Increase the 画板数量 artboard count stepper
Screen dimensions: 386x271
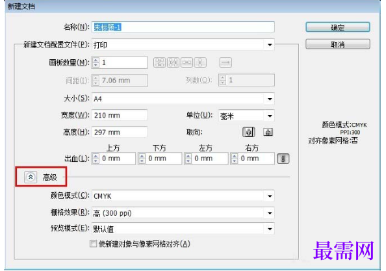(96, 60)
